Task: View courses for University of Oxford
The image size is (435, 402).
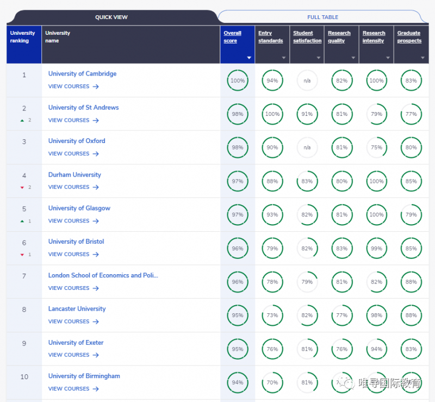Action: point(73,153)
